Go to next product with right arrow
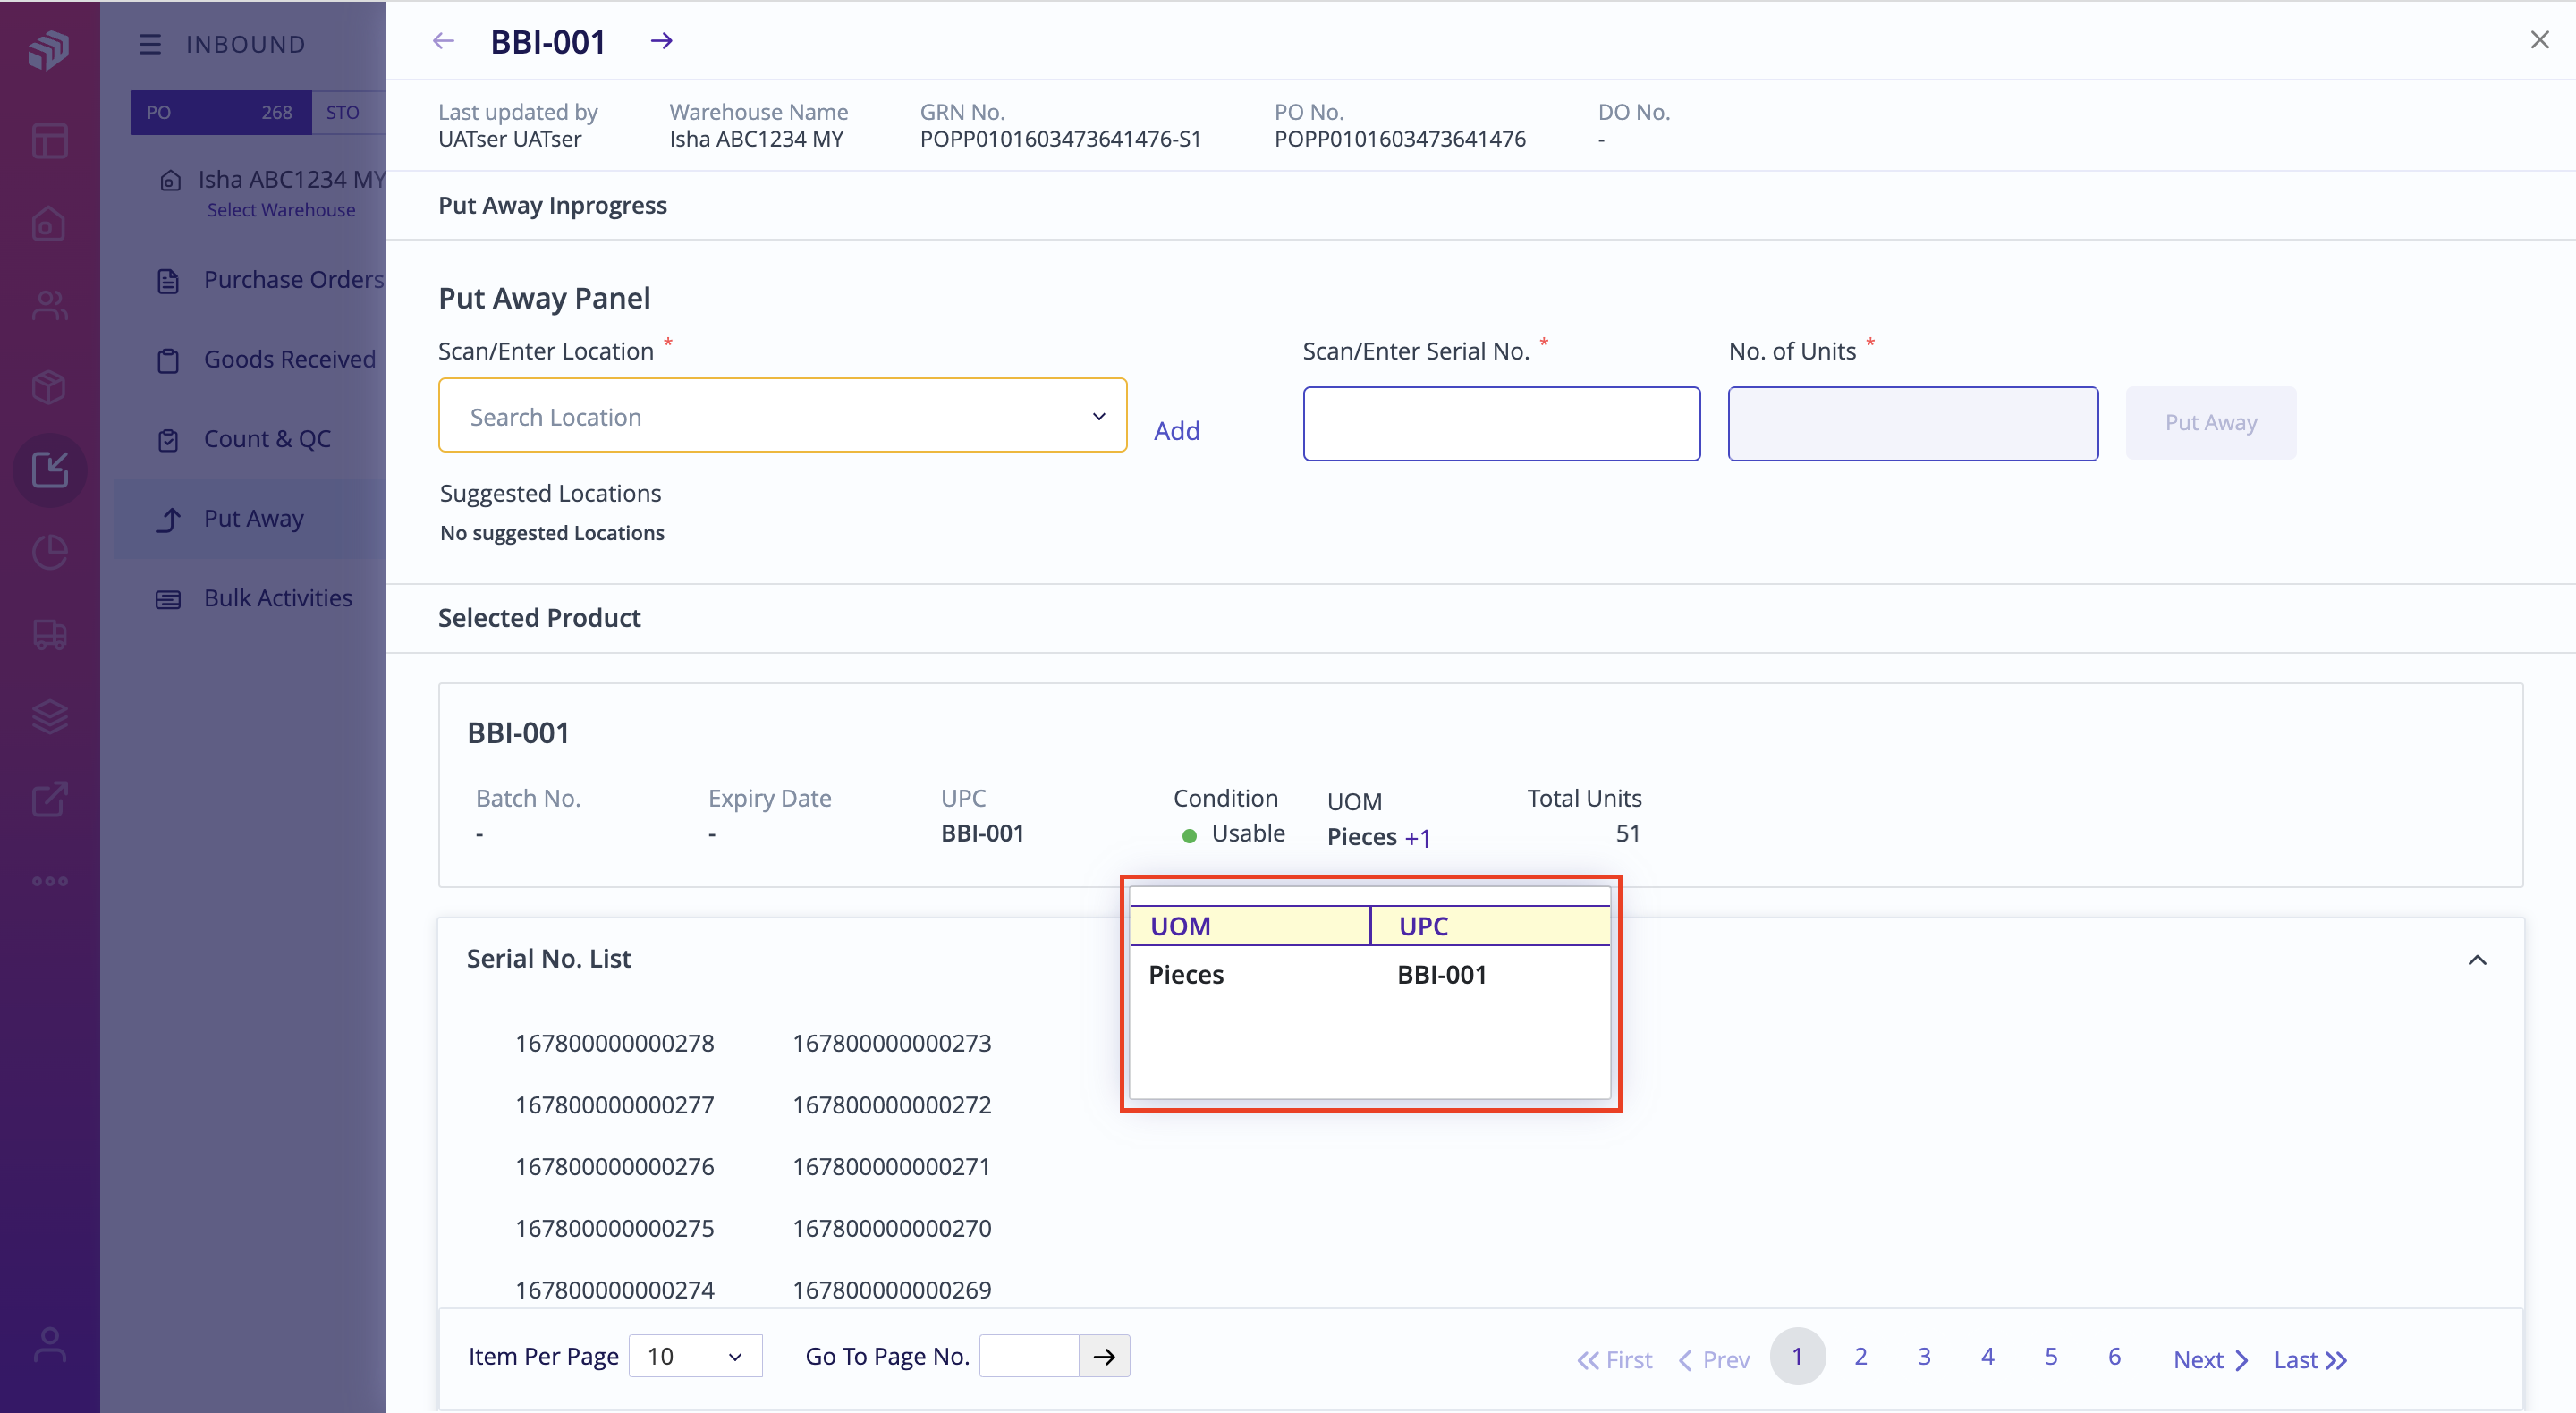The image size is (2576, 1413). point(661,41)
